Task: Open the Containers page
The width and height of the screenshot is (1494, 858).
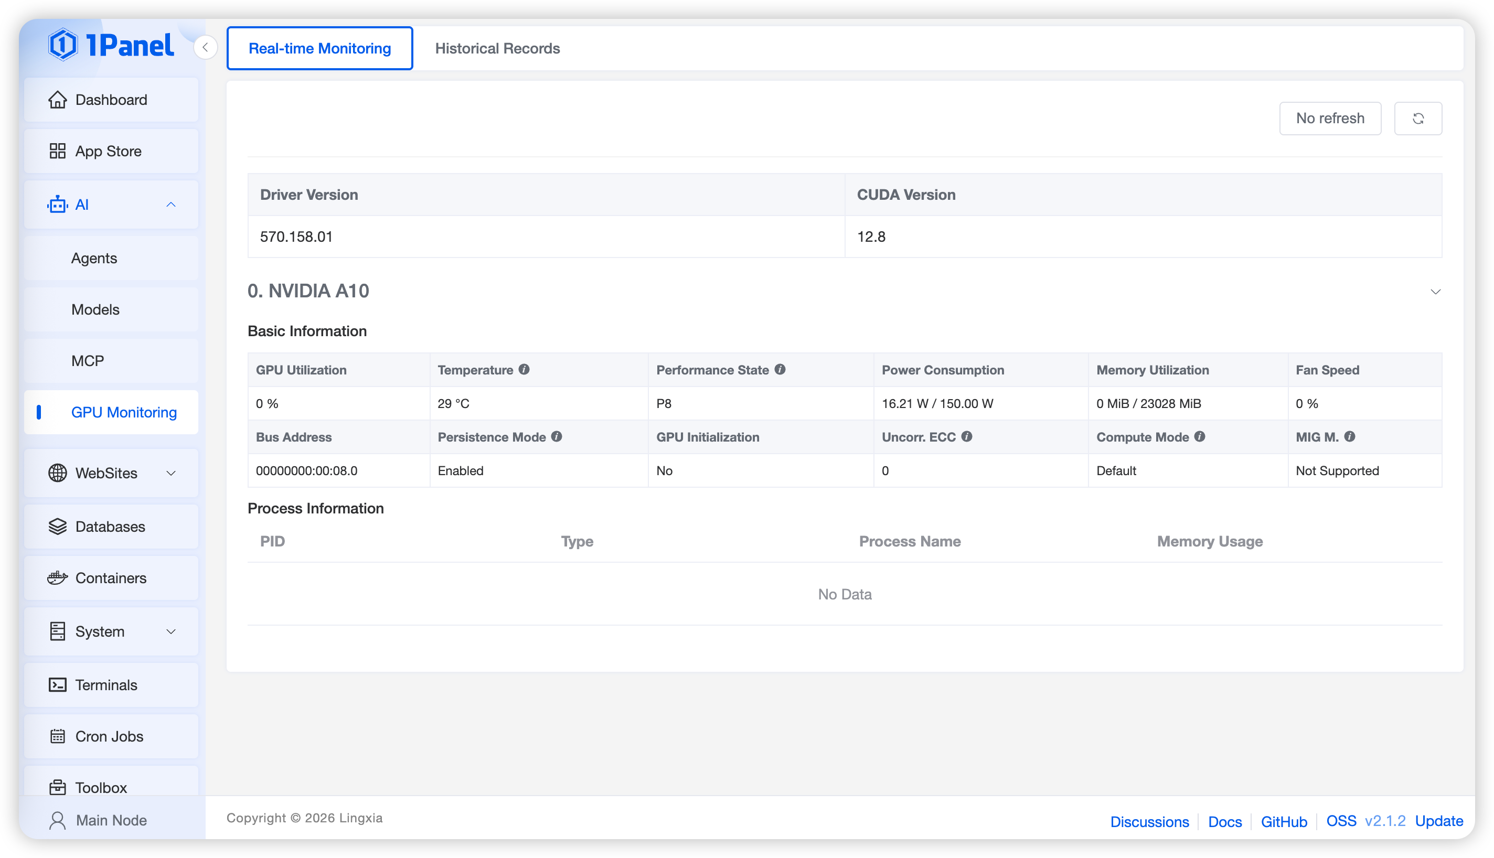Action: pyautogui.click(x=111, y=578)
